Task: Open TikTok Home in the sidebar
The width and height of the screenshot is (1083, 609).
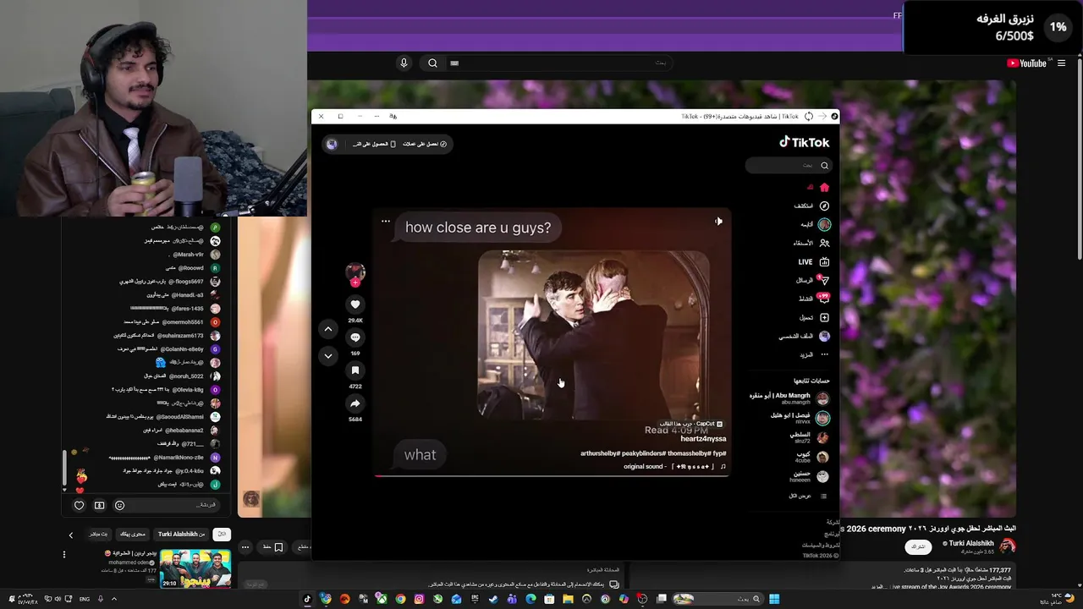Action: coord(824,187)
